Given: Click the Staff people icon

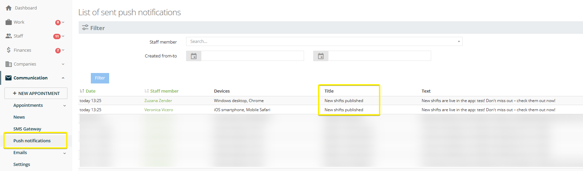Looking at the screenshot, I should tap(8, 36).
